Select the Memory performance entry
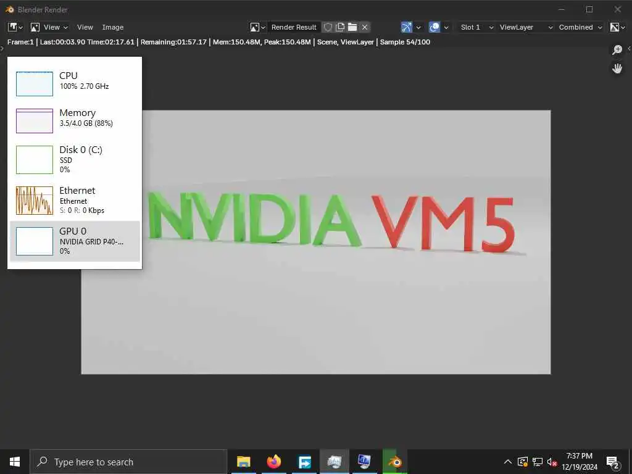 point(75,120)
